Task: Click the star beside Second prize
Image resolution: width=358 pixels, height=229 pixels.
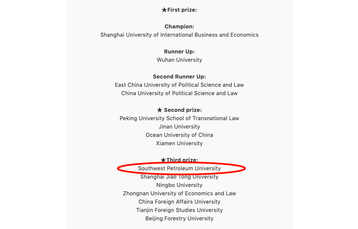Action: (159, 110)
